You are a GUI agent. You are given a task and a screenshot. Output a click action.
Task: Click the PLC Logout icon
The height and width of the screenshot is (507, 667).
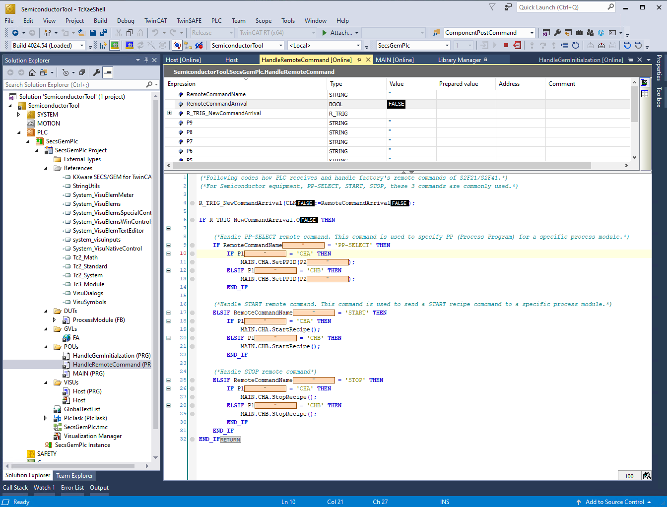click(x=517, y=45)
